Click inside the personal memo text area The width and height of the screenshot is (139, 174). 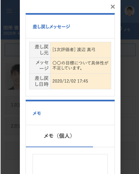pyautogui.click(x=70, y=164)
